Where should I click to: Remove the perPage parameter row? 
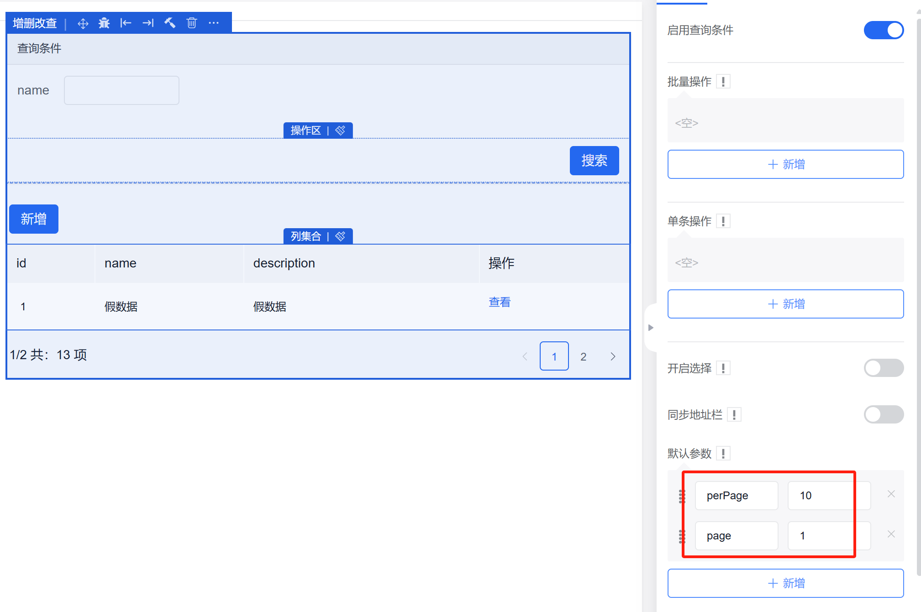891,494
